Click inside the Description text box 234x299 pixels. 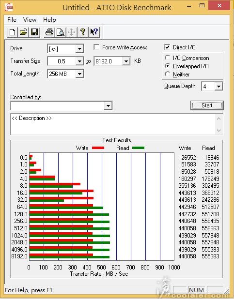[x=114, y=124]
